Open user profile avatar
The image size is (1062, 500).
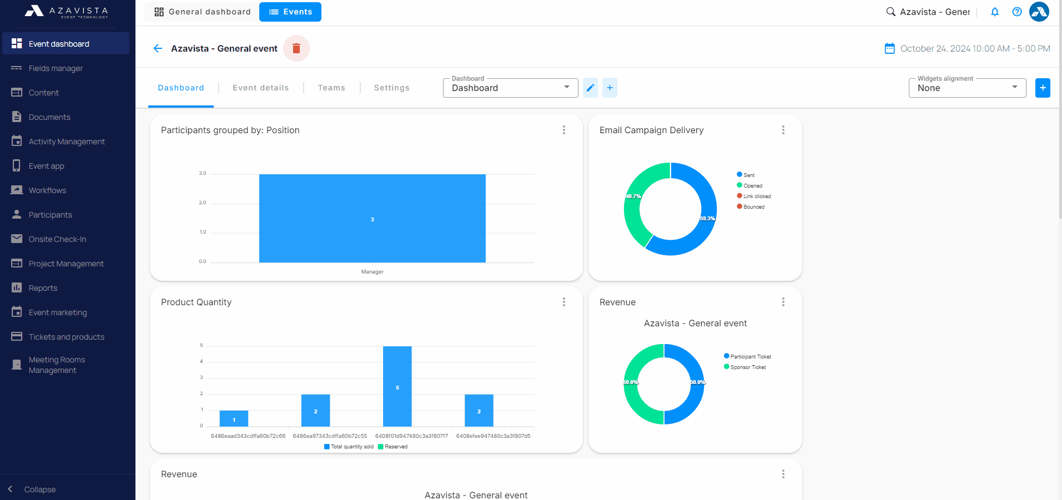click(1039, 12)
